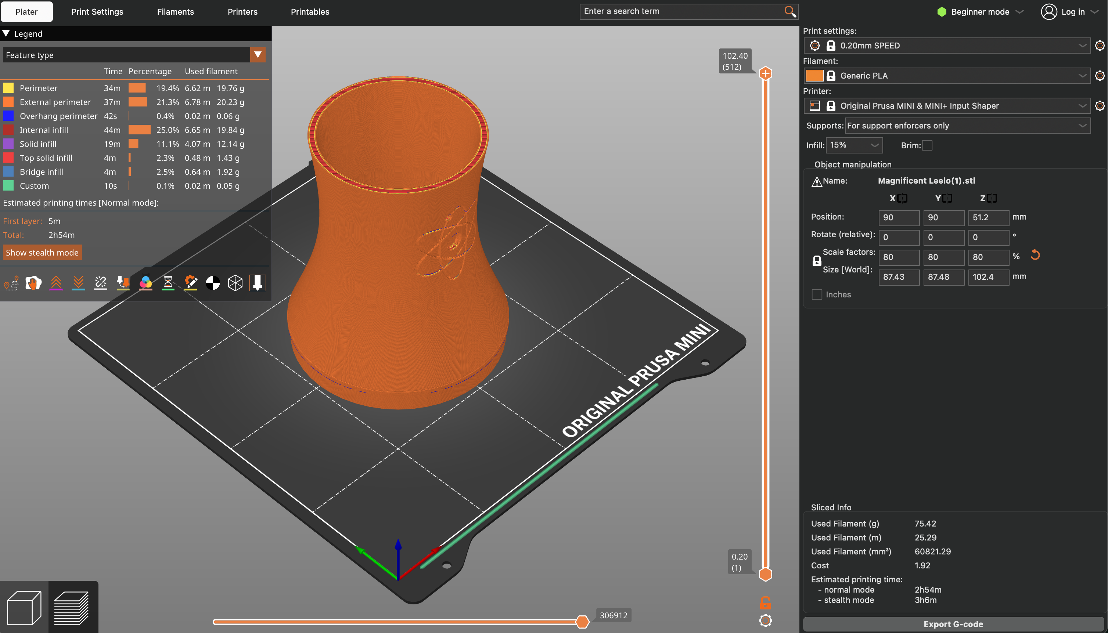Screen dimensions: 1108x633
Task: Toggle retractions visibility icon
Action: point(56,283)
